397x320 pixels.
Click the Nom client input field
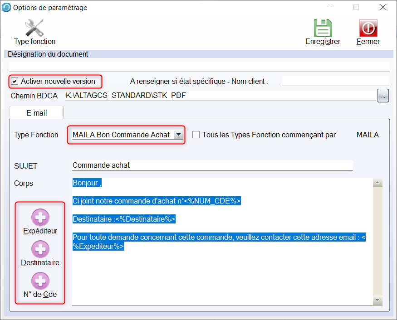click(x=335, y=81)
